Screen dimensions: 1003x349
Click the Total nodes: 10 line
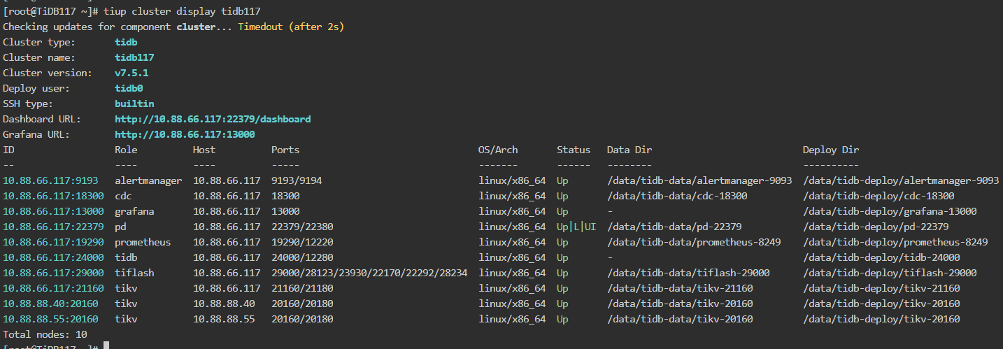pos(45,334)
